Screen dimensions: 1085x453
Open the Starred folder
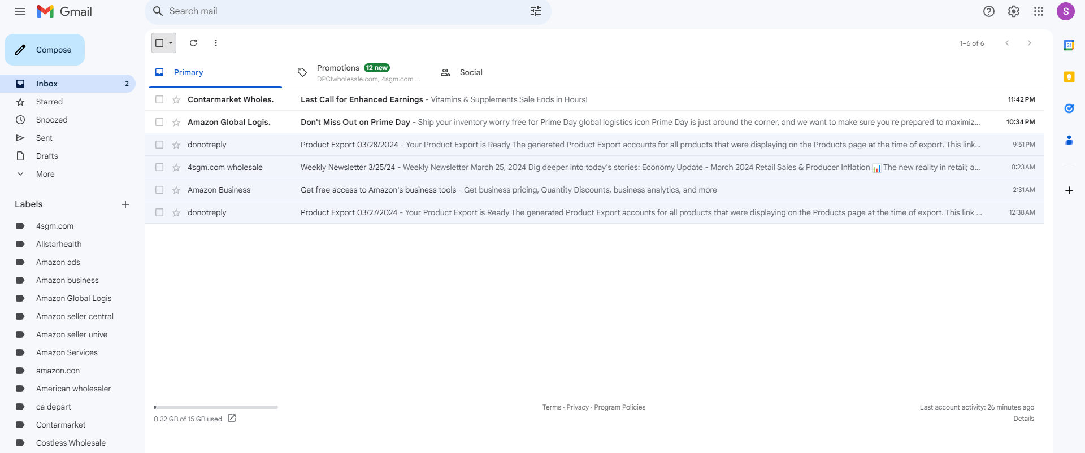(68, 102)
